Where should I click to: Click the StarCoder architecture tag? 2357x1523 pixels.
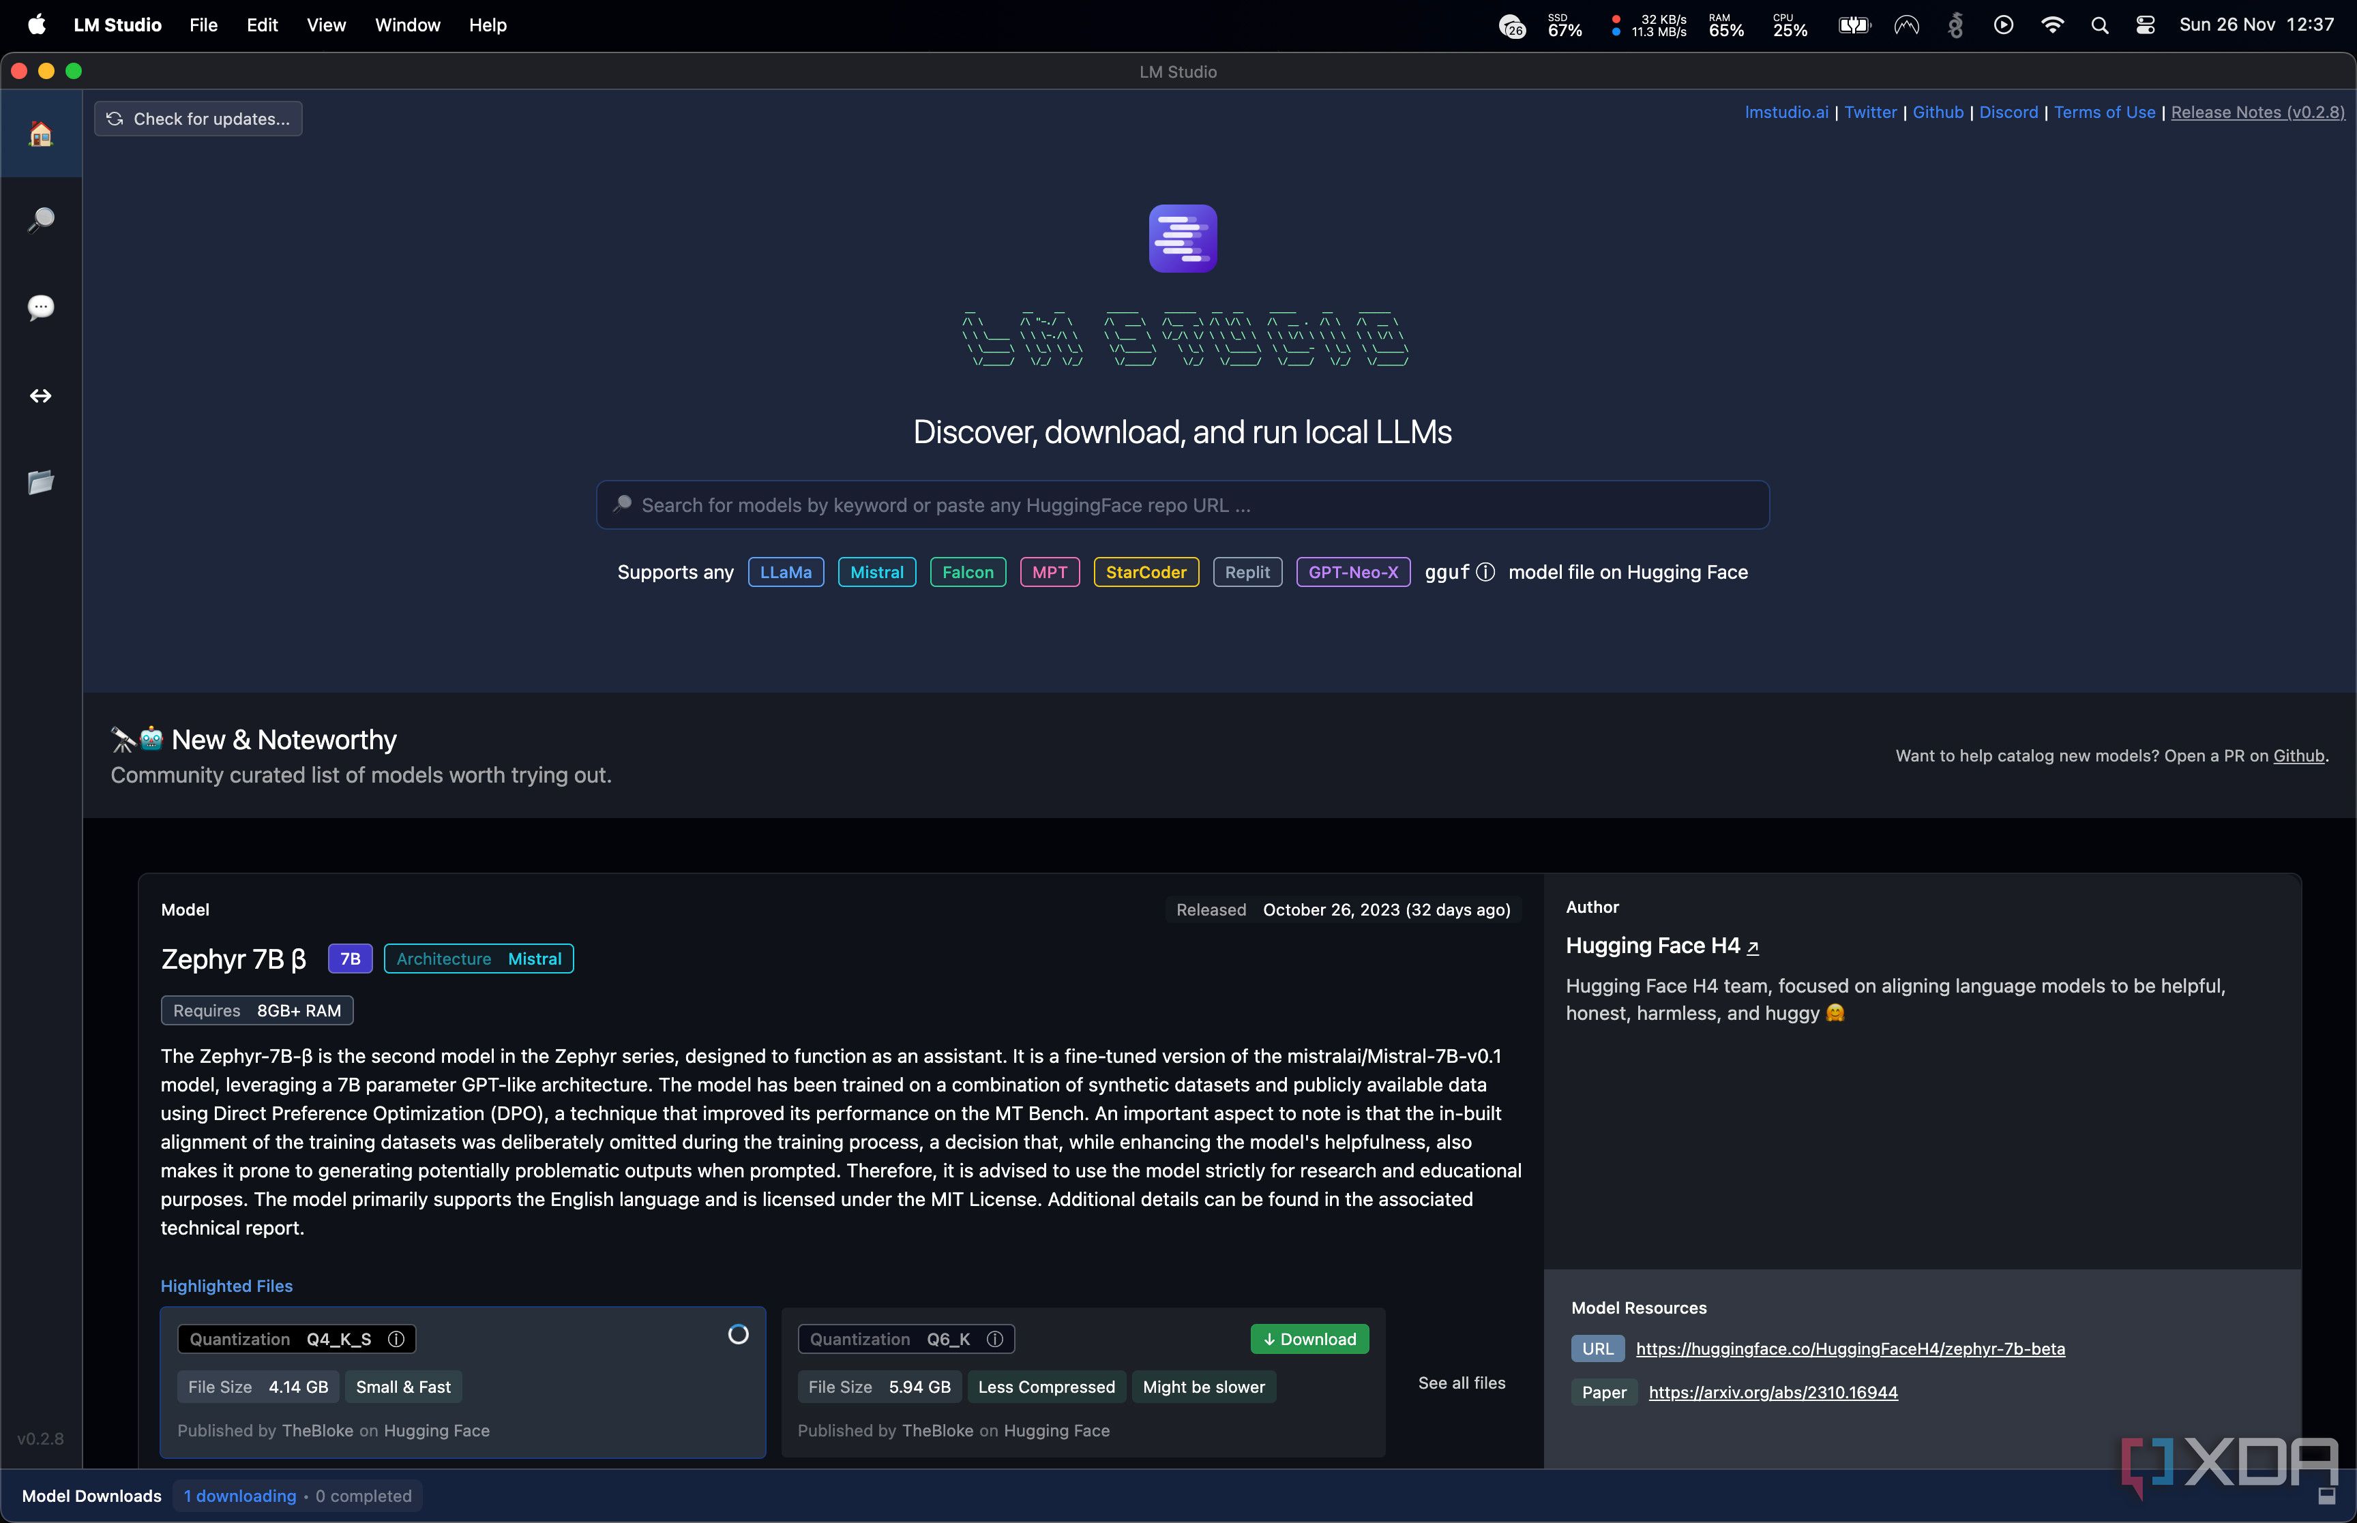click(x=1145, y=573)
